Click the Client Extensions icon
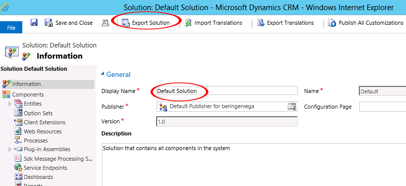Screen dimensions: 406x186 pos(18,122)
